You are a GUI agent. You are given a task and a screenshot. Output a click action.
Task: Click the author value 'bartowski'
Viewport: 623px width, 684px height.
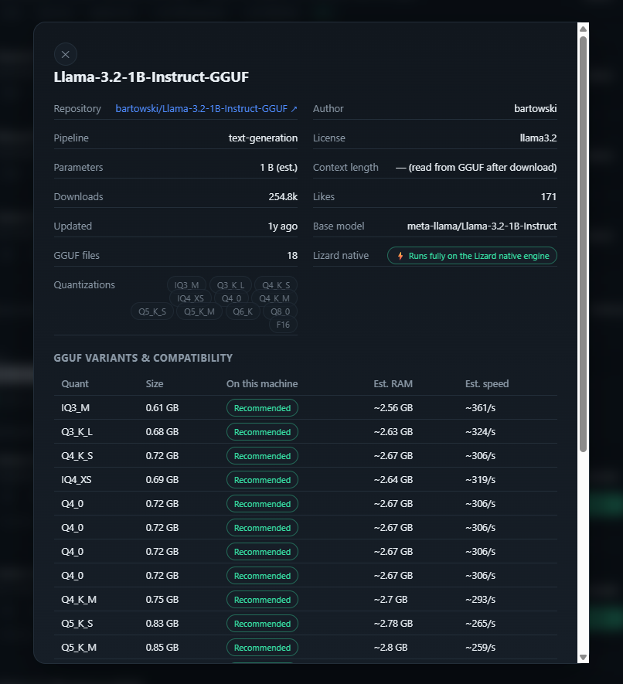(536, 109)
